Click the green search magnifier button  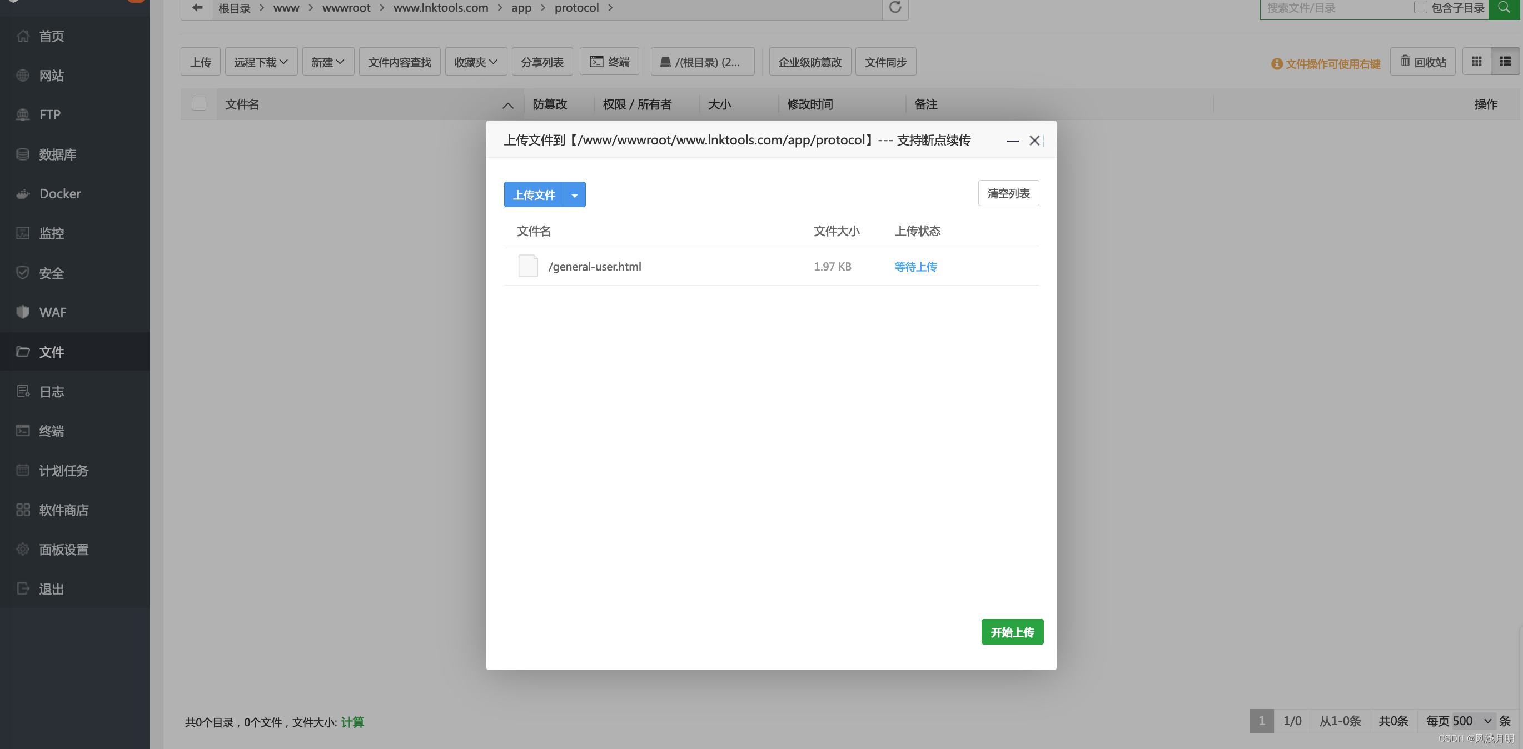pos(1504,8)
